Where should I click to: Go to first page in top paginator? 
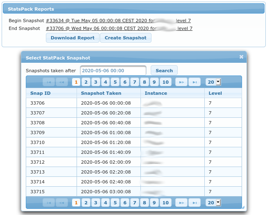click(49, 82)
